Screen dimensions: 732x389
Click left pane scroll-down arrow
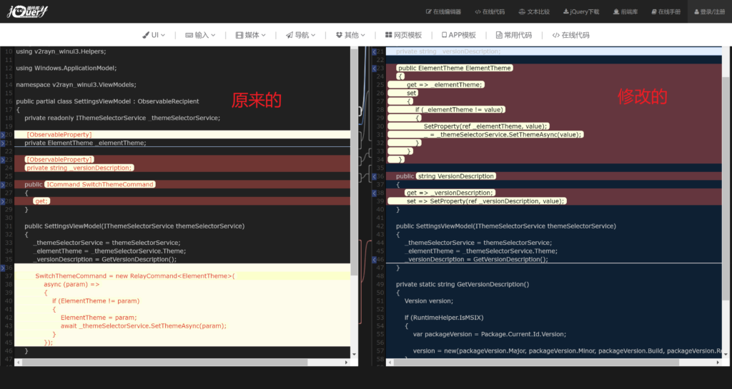354,355
